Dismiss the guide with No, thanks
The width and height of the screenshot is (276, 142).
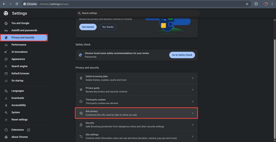pyautogui.click(x=108, y=27)
